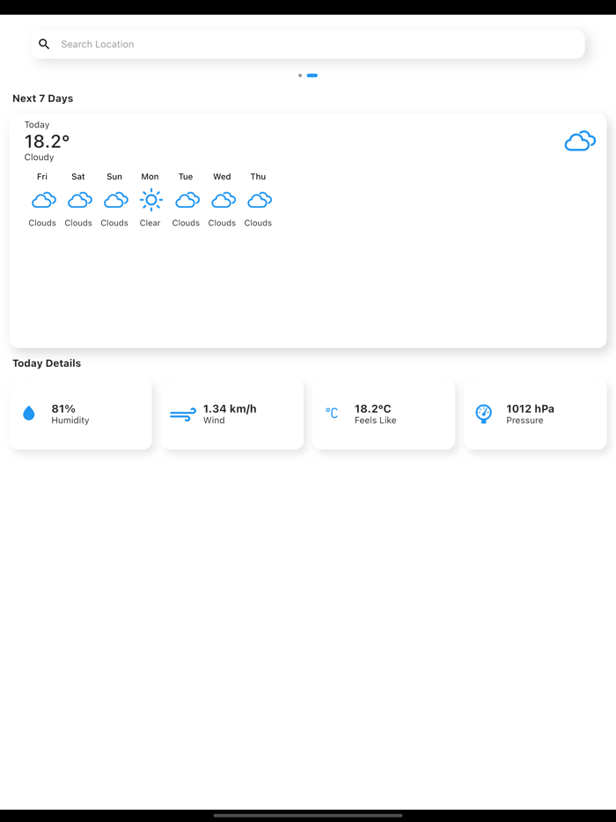The width and height of the screenshot is (616, 822).
Task: Click the 'Tue' day label
Action: tap(186, 177)
